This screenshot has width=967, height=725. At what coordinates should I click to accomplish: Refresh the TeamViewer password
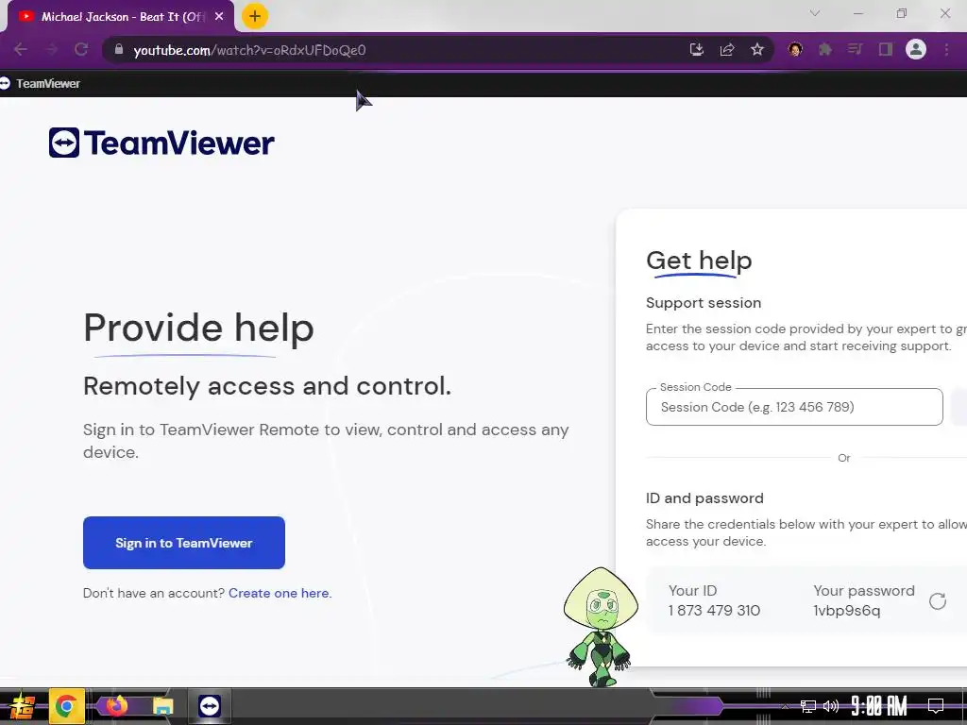938,601
